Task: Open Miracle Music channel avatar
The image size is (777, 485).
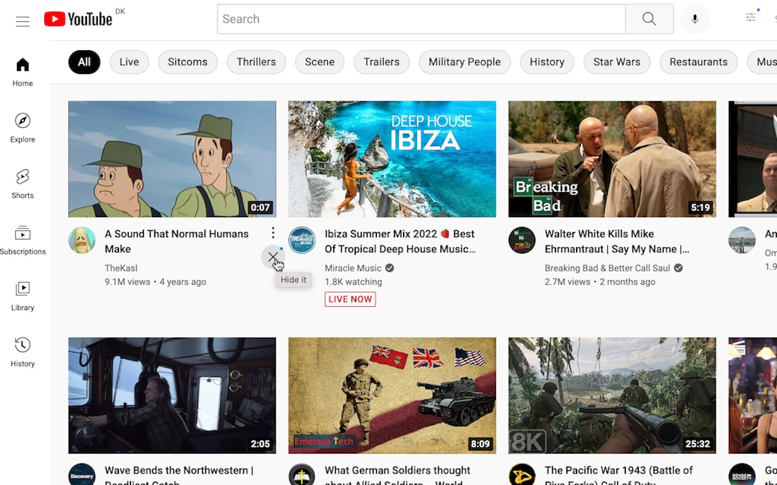Action: click(x=302, y=240)
